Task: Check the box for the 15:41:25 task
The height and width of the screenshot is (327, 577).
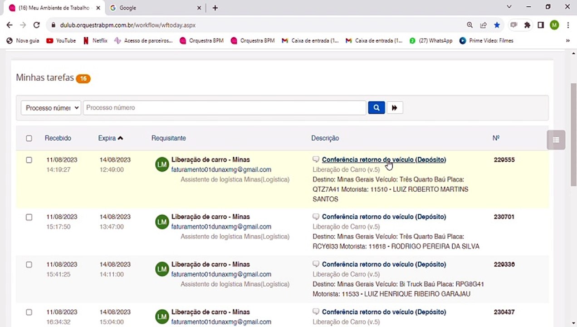Action: click(29, 265)
